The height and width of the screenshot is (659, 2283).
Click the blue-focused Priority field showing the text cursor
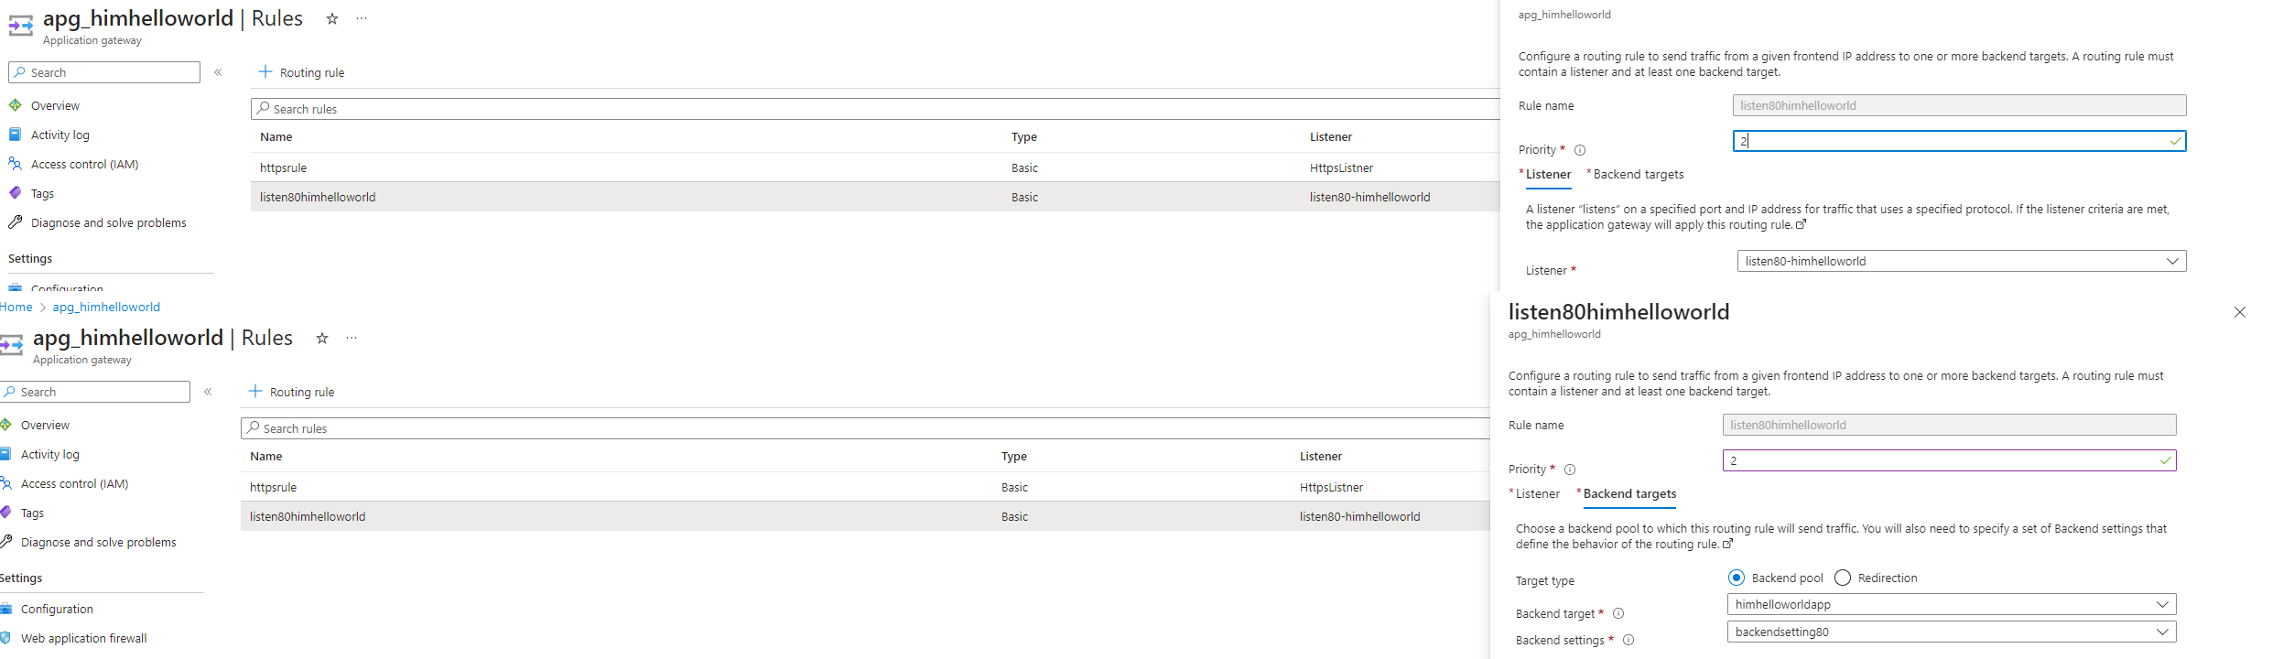[1959, 140]
